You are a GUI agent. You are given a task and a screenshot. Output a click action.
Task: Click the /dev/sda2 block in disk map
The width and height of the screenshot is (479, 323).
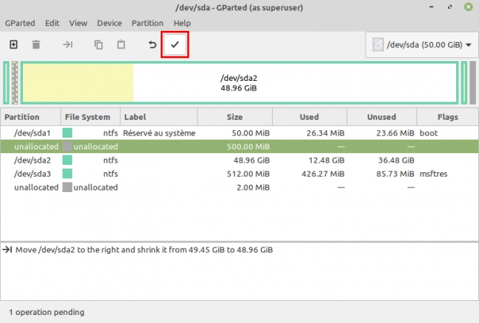239,82
